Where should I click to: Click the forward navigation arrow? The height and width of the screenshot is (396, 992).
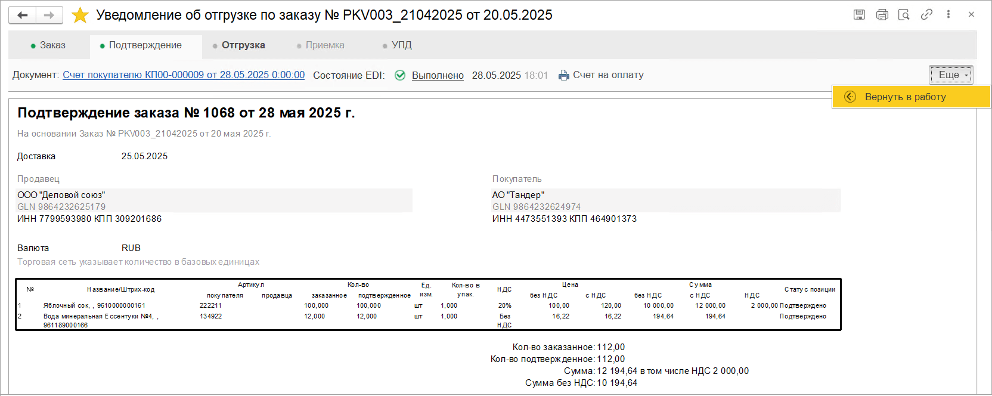tap(49, 16)
